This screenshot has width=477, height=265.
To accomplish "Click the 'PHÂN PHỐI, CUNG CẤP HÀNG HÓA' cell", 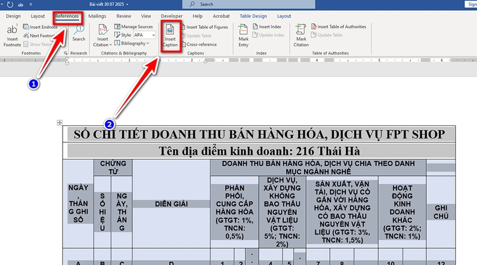I will coord(234,212).
